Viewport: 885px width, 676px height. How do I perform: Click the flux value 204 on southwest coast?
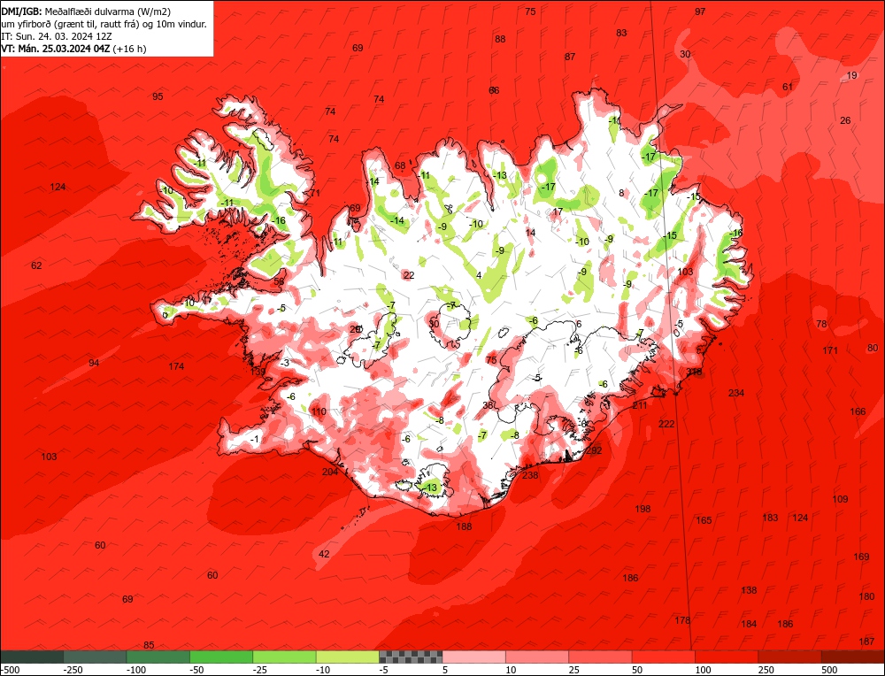(330, 472)
